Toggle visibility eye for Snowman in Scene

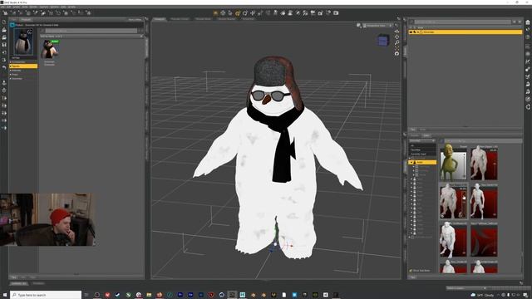point(411,32)
